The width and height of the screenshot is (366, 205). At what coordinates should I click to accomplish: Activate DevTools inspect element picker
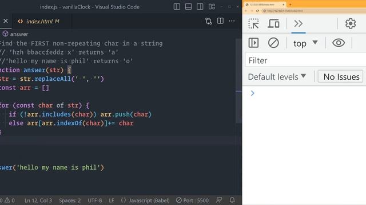[253, 23]
